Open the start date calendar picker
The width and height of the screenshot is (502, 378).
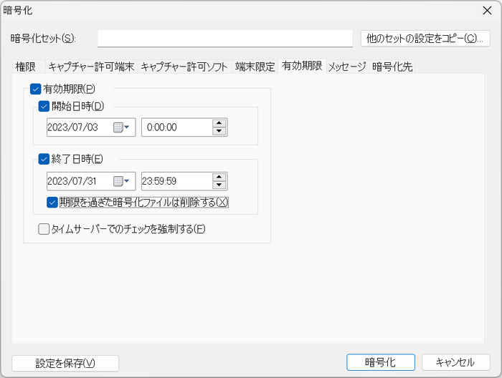[122, 127]
